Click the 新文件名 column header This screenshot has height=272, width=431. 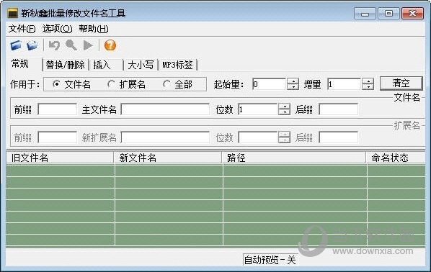(168, 158)
